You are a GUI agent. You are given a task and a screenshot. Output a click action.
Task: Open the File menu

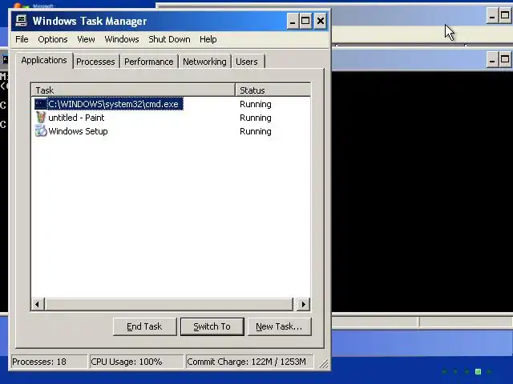pyautogui.click(x=22, y=39)
